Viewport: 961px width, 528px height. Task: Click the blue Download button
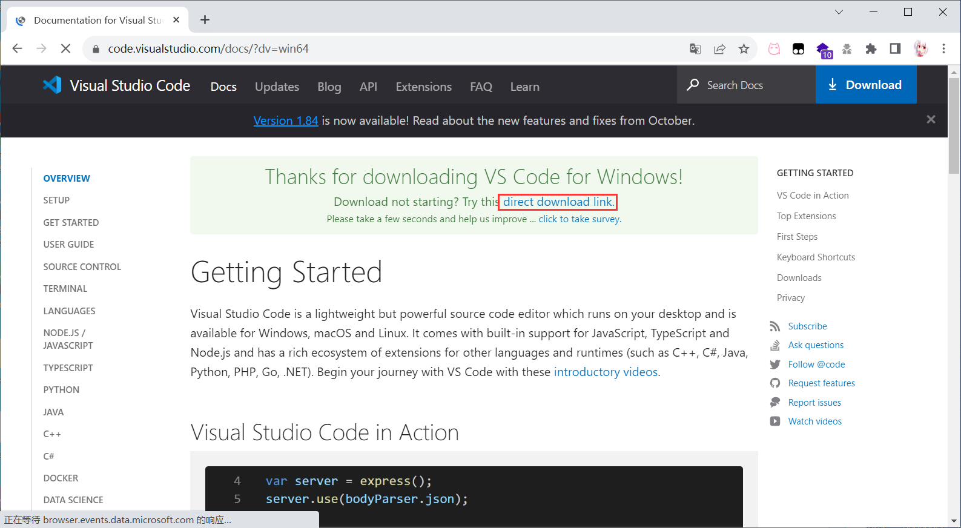tap(866, 85)
